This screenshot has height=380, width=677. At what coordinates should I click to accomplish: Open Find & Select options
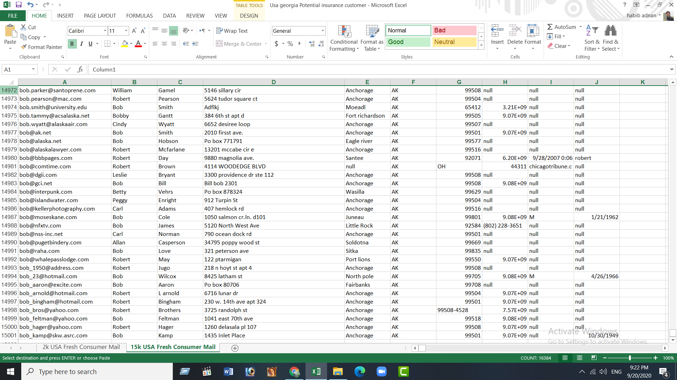coord(611,38)
